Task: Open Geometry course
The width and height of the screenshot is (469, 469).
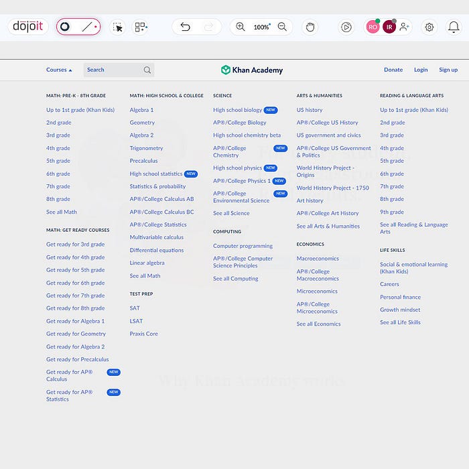Action: (142, 123)
